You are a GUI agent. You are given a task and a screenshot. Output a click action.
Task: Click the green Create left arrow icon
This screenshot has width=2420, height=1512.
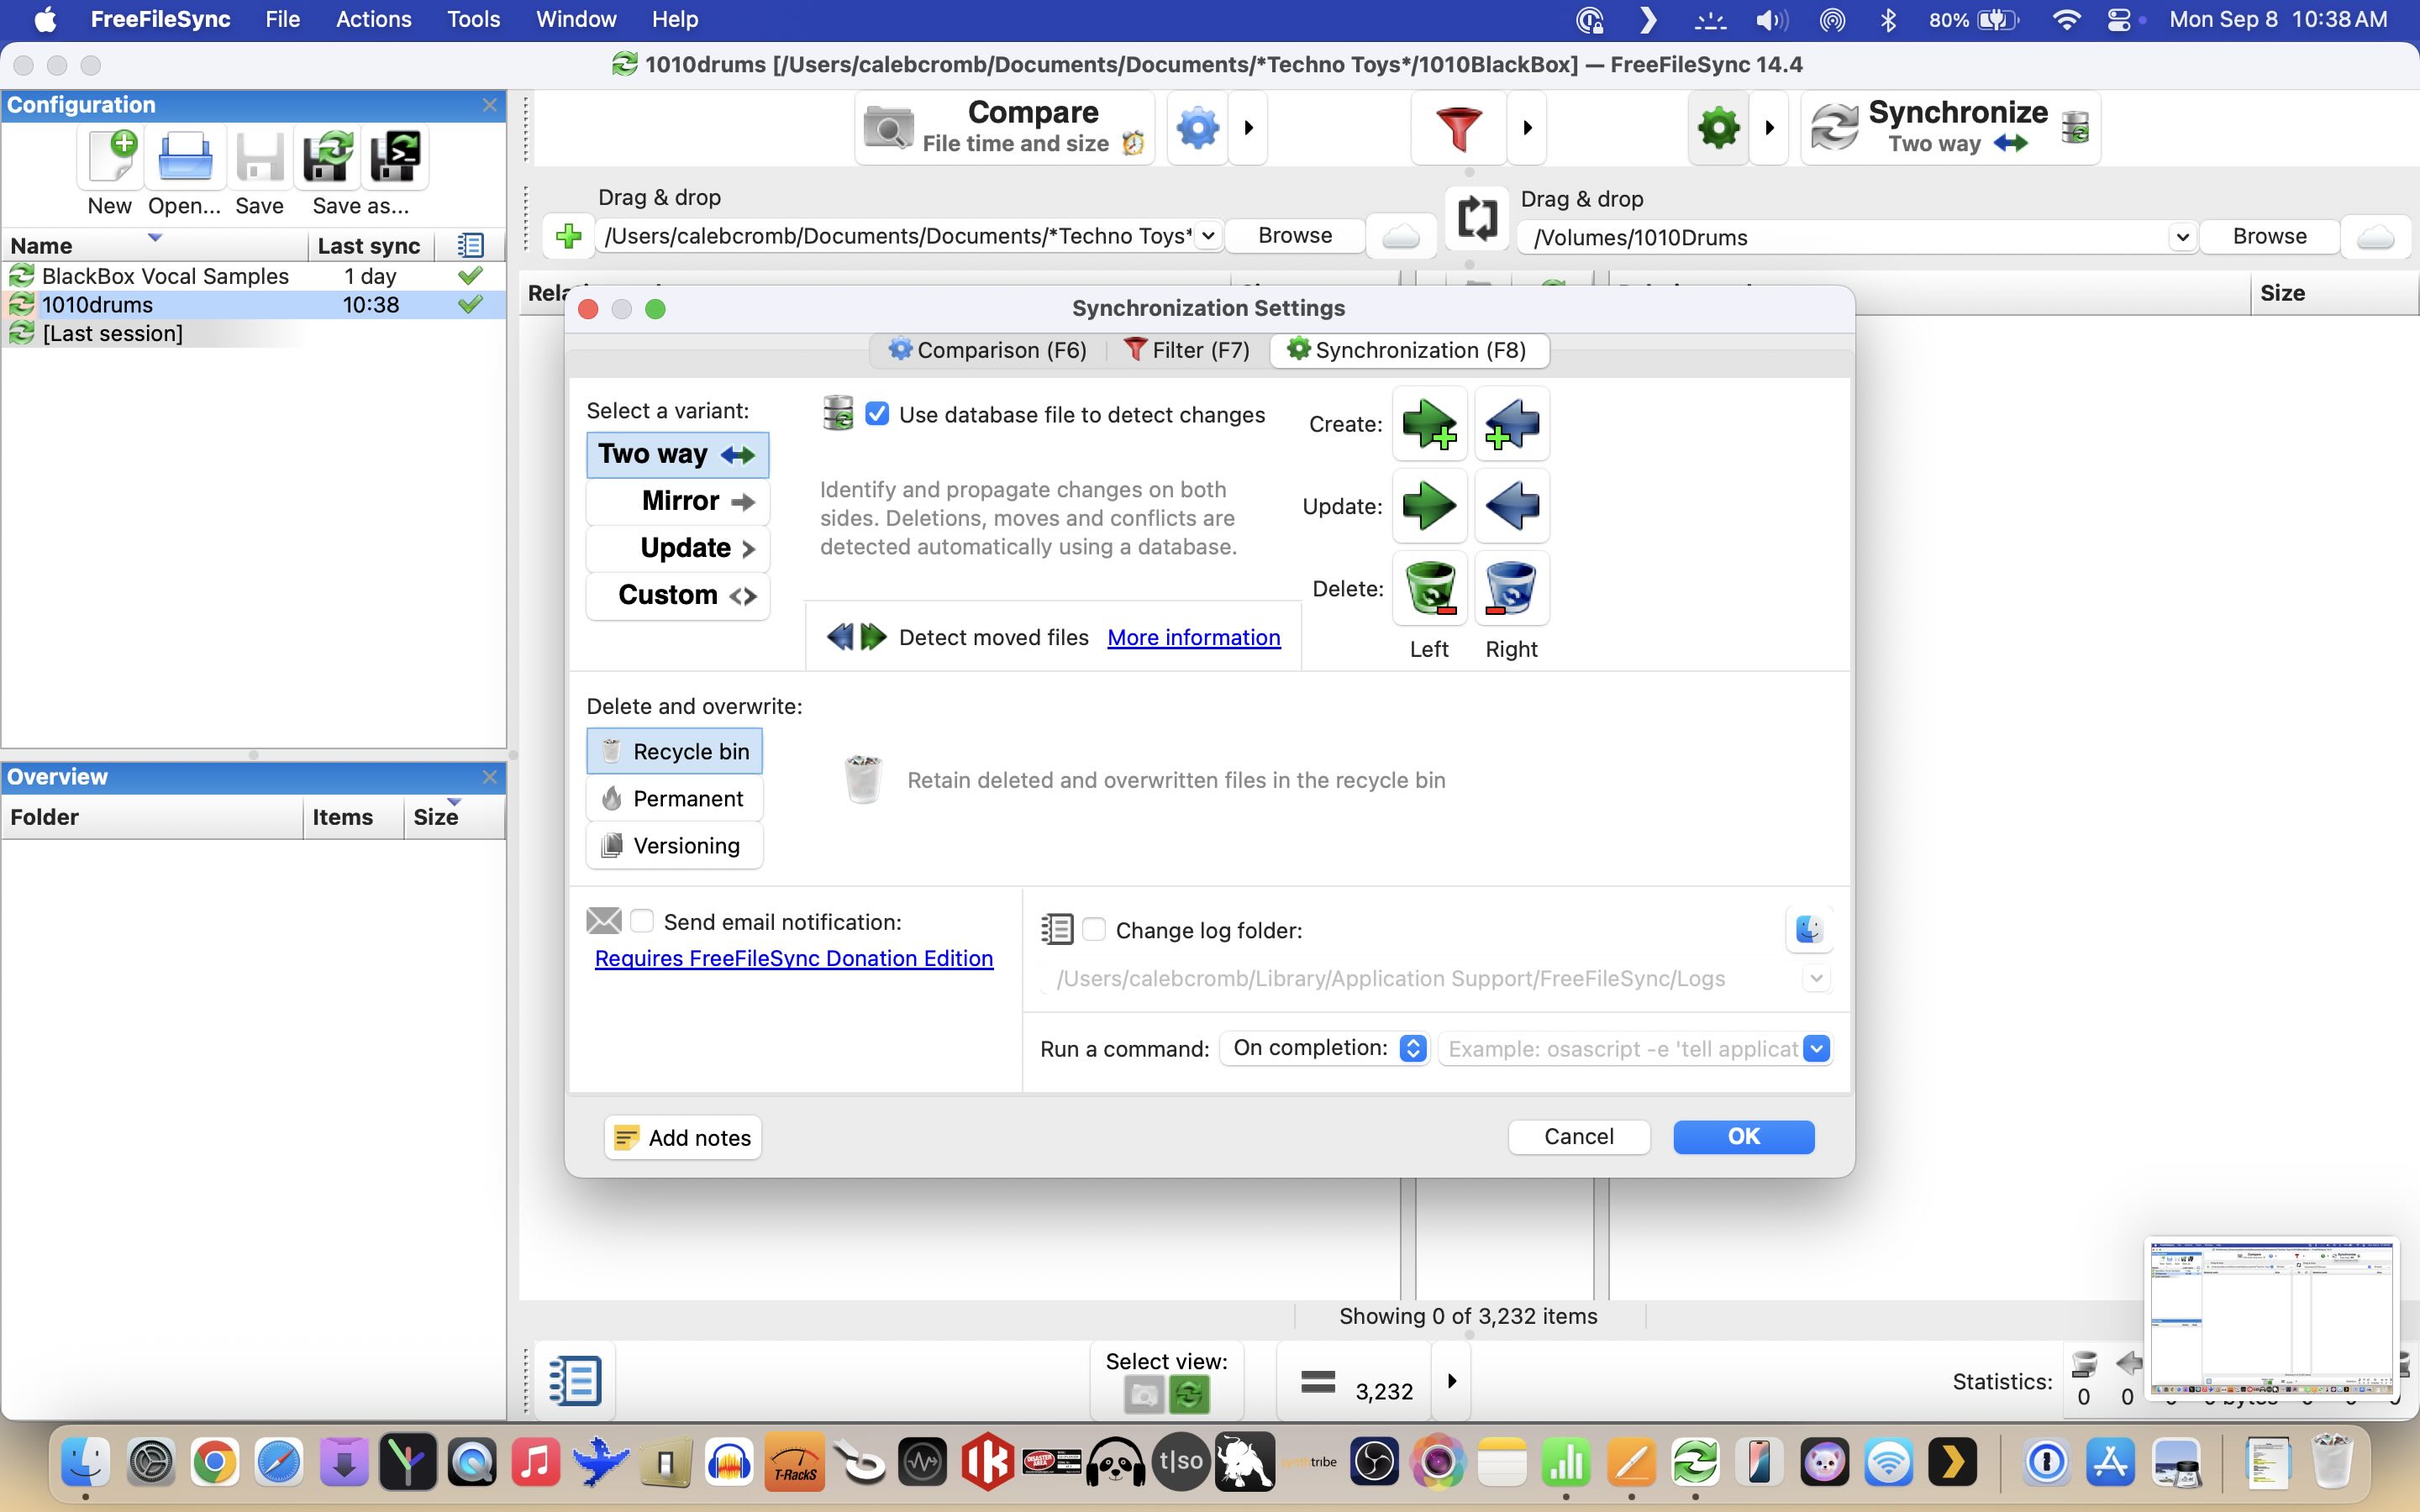[x=1429, y=424]
